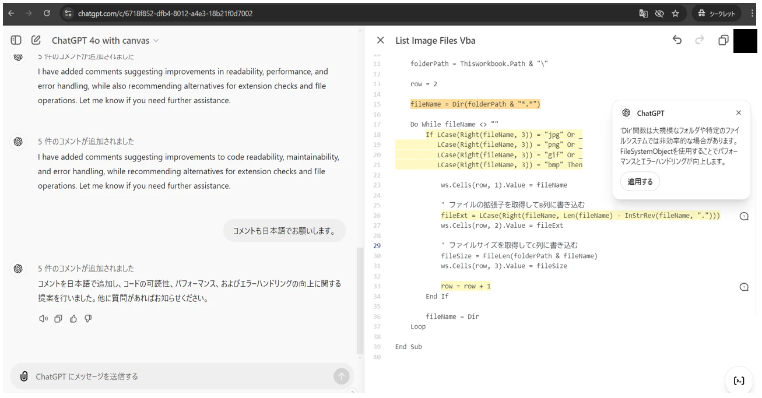The height and width of the screenshot is (398, 762).
Task: Click the fileName = Dir code line near Loop
Action: point(452,316)
